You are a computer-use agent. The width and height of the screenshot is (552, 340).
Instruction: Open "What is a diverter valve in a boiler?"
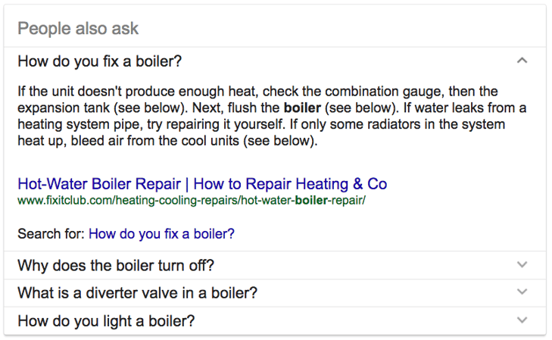pyautogui.click(x=137, y=292)
